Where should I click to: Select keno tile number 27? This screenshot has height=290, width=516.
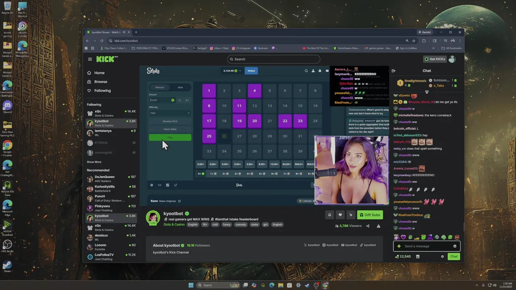[x=239, y=136]
